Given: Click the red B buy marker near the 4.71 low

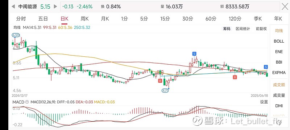Looking at the screenshot, I should point(160,81).
